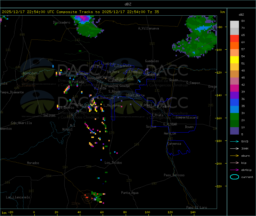
Task: Click the 30HM white arrow legend icon
Action: click(234, 148)
